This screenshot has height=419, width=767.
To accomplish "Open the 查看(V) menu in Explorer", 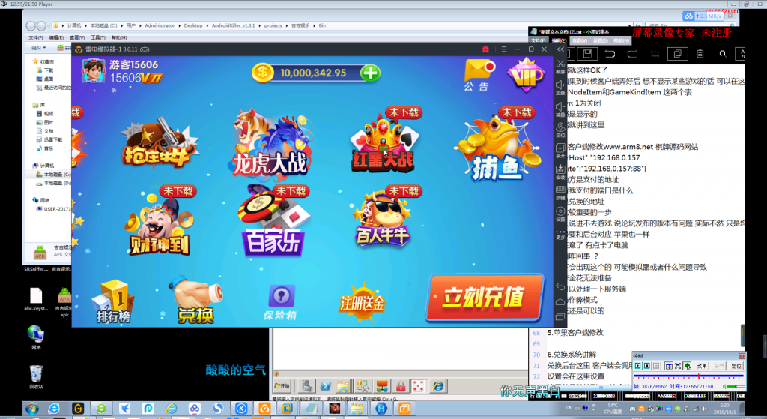I will (x=77, y=37).
